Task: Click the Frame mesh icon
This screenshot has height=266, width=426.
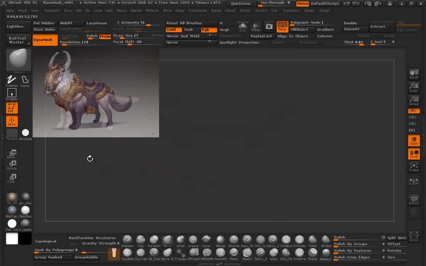Action: (414, 167)
